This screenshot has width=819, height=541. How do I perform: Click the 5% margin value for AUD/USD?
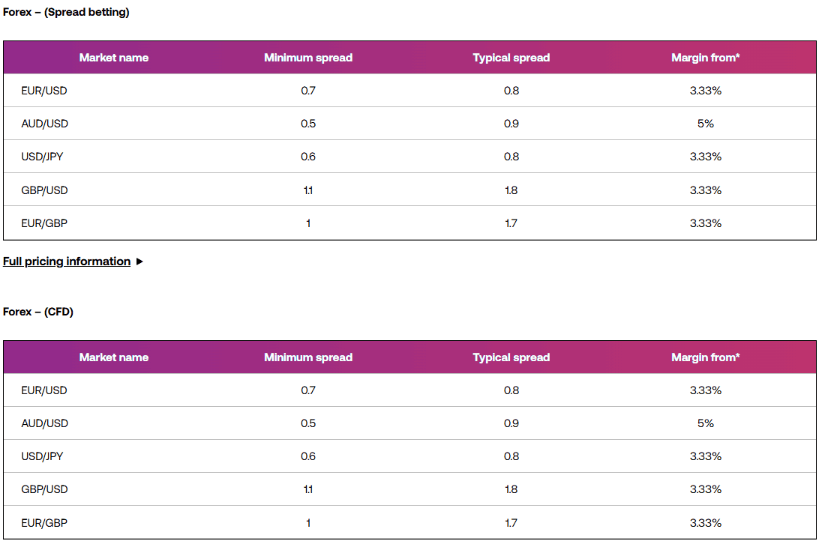point(705,123)
